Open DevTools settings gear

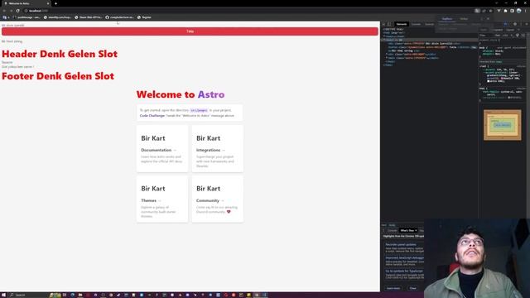(x=515, y=24)
